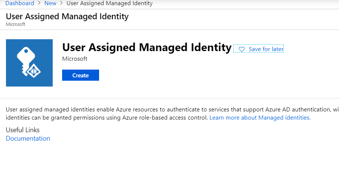Go to Dashboard in the breadcrumb
The image size is (339, 184).
(x=19, y=3)
